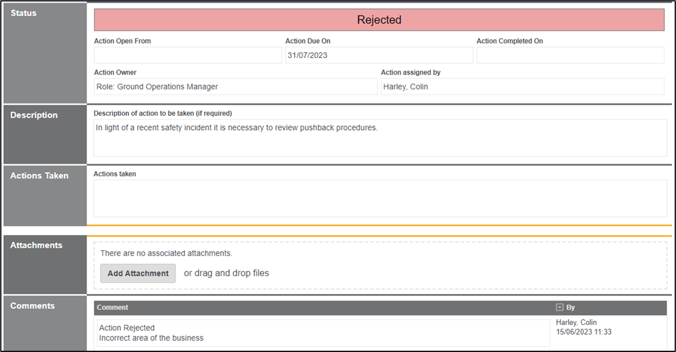Click the description of action text box
Image resolution: width=676 pixels, height=352 pixels.
point(380,138)
